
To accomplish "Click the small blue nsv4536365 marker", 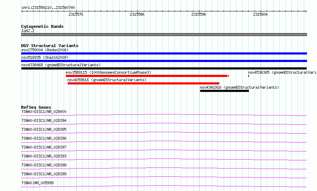I will (x=249, y=76).
